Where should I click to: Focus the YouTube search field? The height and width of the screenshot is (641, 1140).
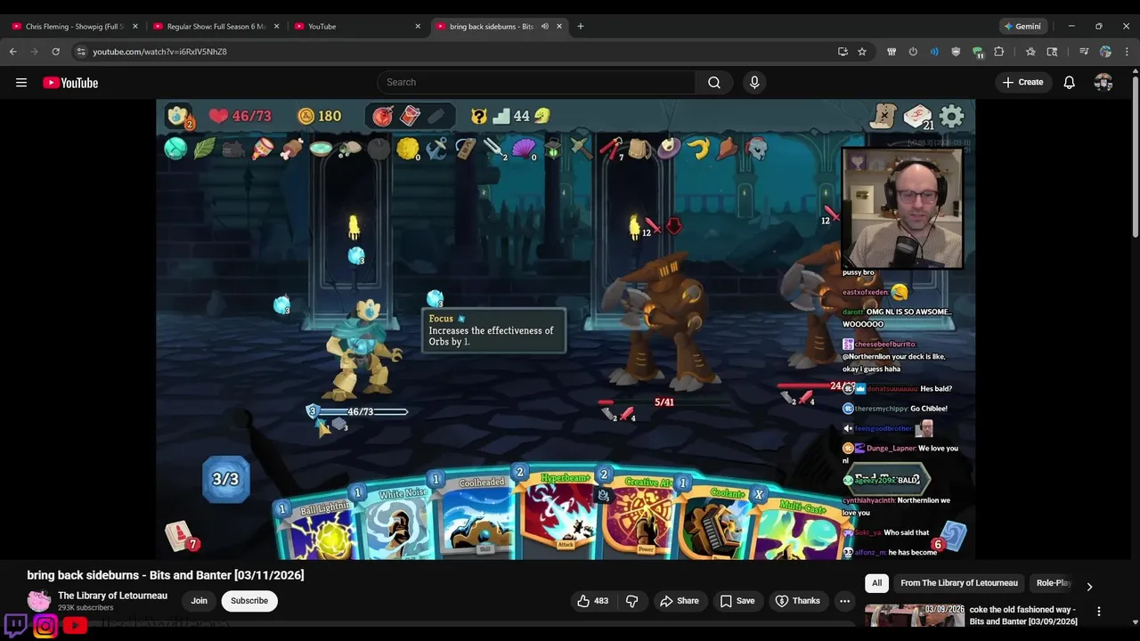tap(537, 82)
